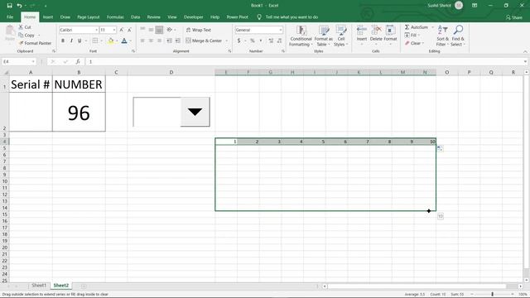Switch to the Formulas tab
This screenshot has width=530, height=298.
[x=115, y=17]
